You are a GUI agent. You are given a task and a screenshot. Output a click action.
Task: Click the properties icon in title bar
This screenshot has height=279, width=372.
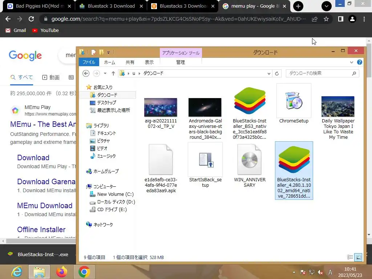93,52
